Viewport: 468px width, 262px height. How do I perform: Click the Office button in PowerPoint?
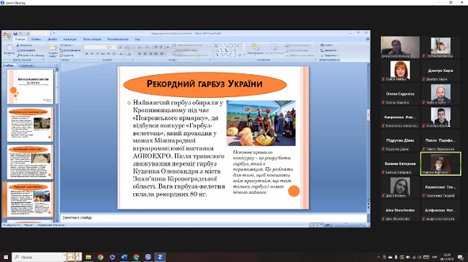[6, 36]
